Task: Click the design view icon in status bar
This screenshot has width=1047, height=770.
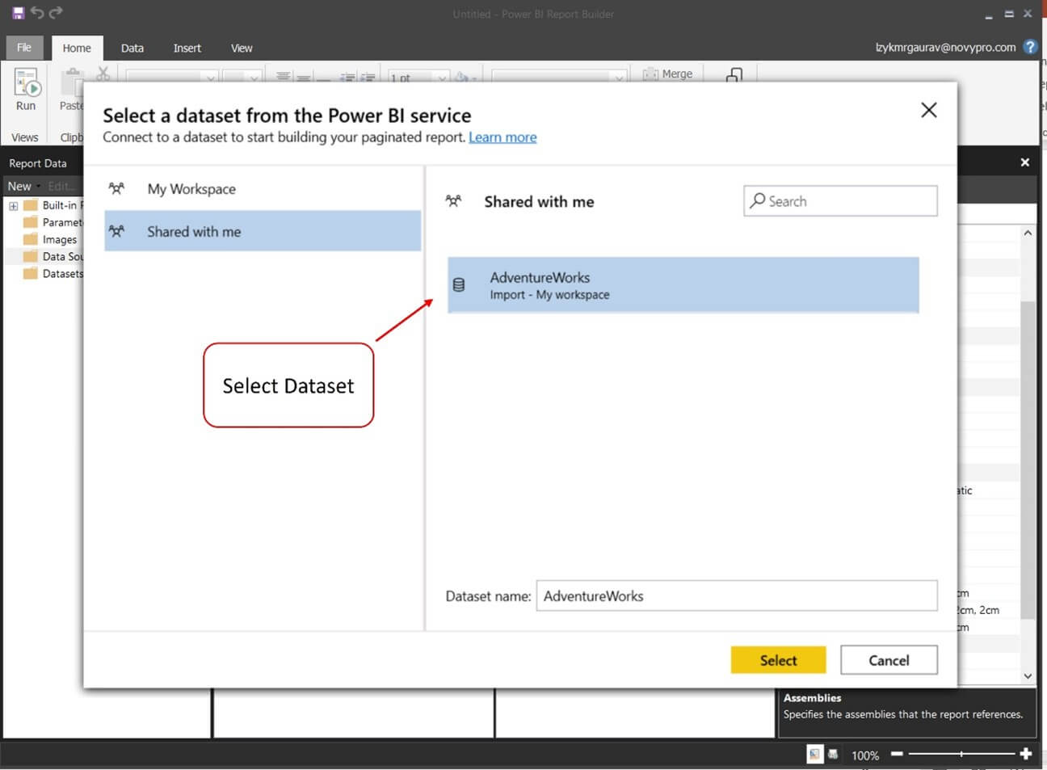Action: [x=814, y=754]
